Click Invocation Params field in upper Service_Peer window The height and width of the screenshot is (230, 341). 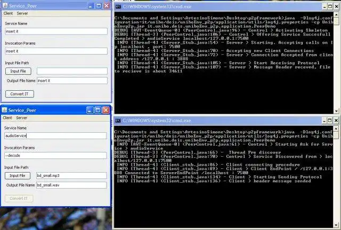pyautogui.click(x=56, y=51)
